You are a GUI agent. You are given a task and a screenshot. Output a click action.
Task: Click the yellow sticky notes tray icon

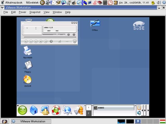coord(153,3)
